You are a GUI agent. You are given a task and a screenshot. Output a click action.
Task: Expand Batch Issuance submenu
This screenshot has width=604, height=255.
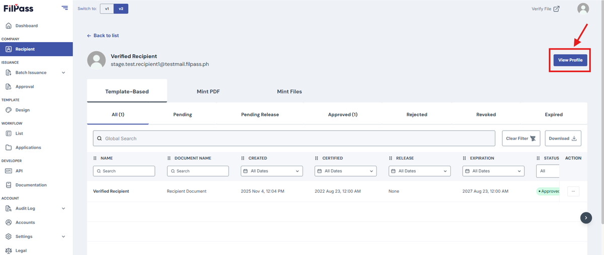point(63,73)
